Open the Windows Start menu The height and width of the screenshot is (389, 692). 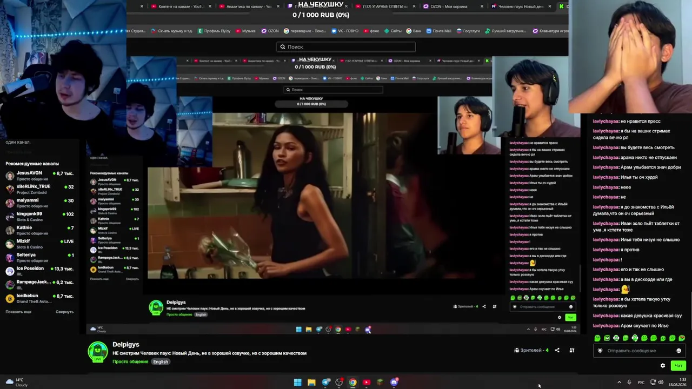tap(297, 383)
